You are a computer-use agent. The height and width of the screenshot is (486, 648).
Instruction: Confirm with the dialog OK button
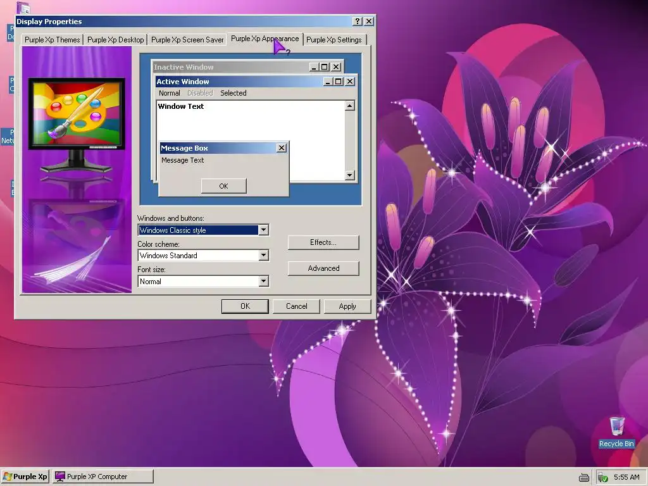click(245, 306)
